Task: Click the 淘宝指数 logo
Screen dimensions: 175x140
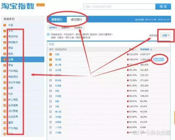Action: coord(17,6)
